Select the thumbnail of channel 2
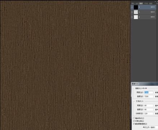The width and height of the screenshot is (158, 130). coord(136,17)
